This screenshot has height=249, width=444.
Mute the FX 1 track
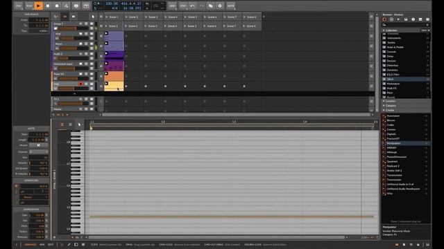[x=92, y=99]
